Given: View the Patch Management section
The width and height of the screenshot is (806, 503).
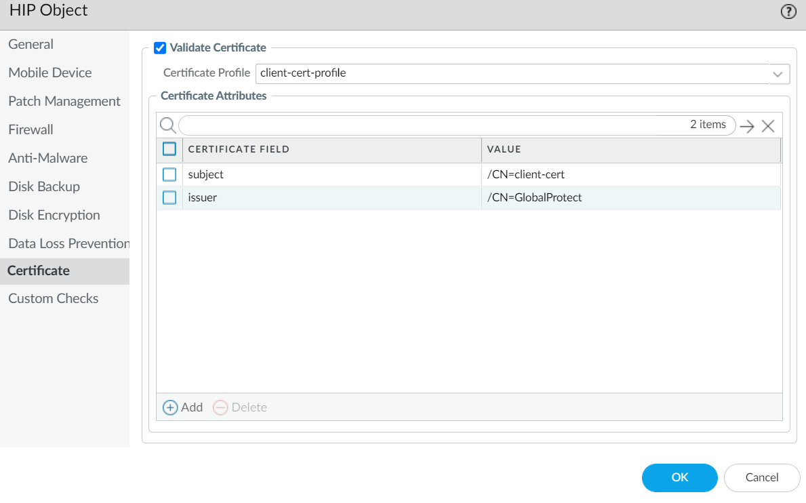Looking at the screenshot, I should tap(64, 101).
